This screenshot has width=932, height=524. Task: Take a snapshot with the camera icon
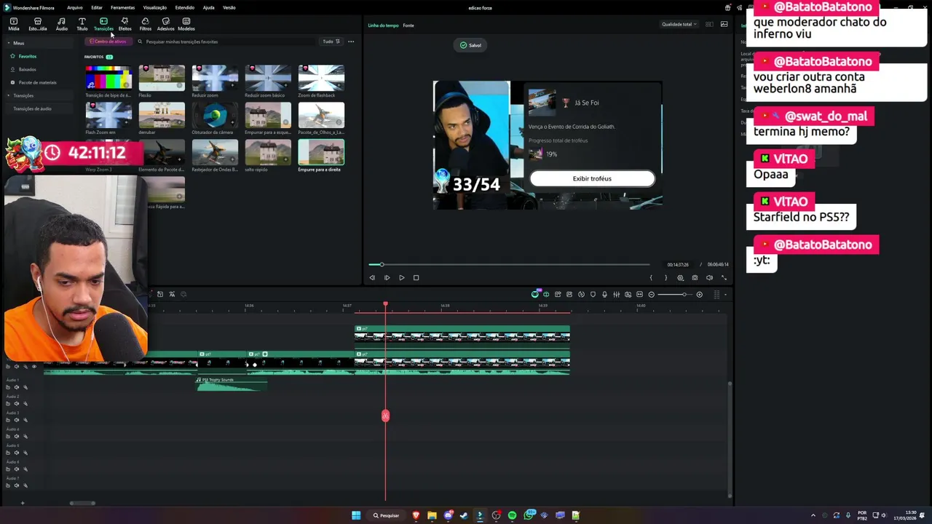click(x=695, y=277)
